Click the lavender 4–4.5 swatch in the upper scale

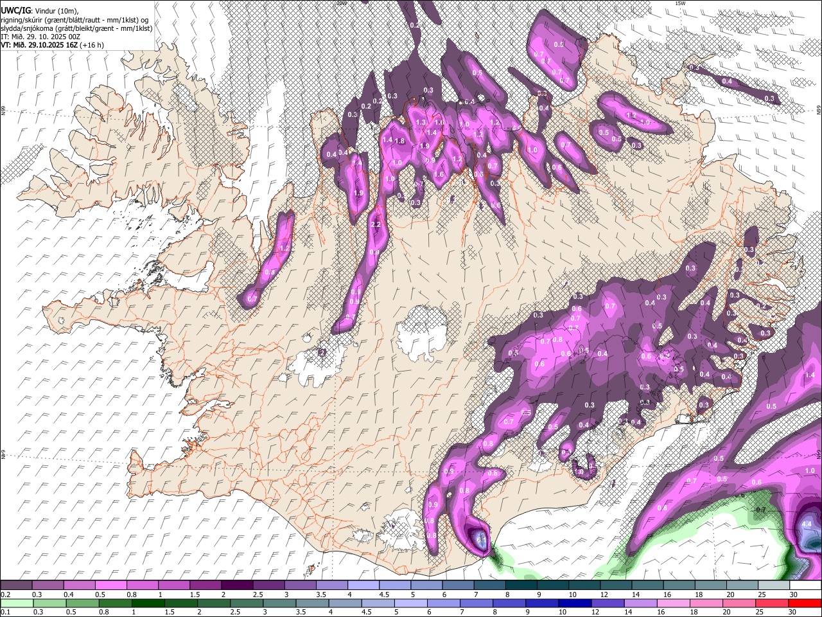pyautogui.click(x=363, y=586)
